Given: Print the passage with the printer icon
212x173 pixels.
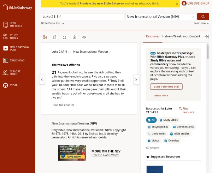Looking at the screenshot, I should (x=64, y=37).
